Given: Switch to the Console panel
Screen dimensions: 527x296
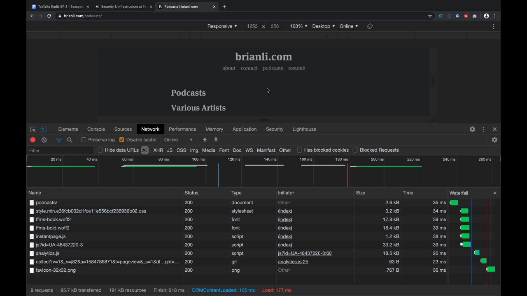Looking at the screenshot, I should pos(96,129).
